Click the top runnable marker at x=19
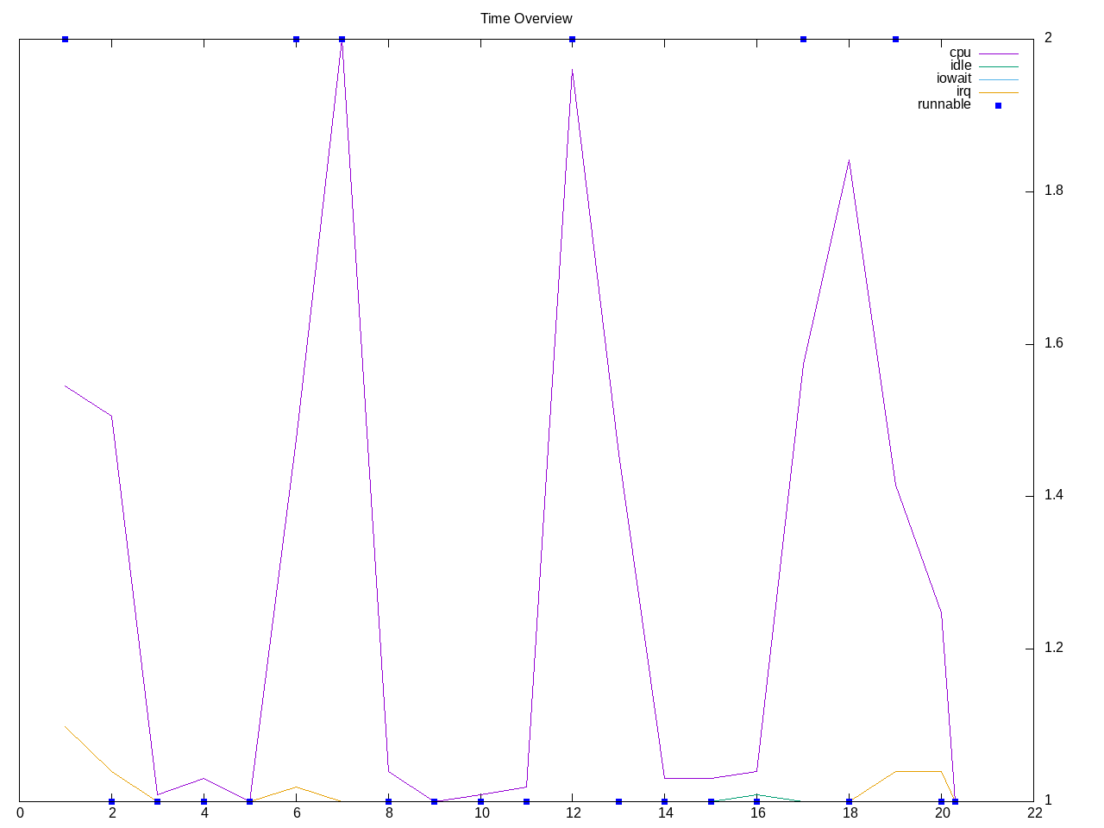 895,39
